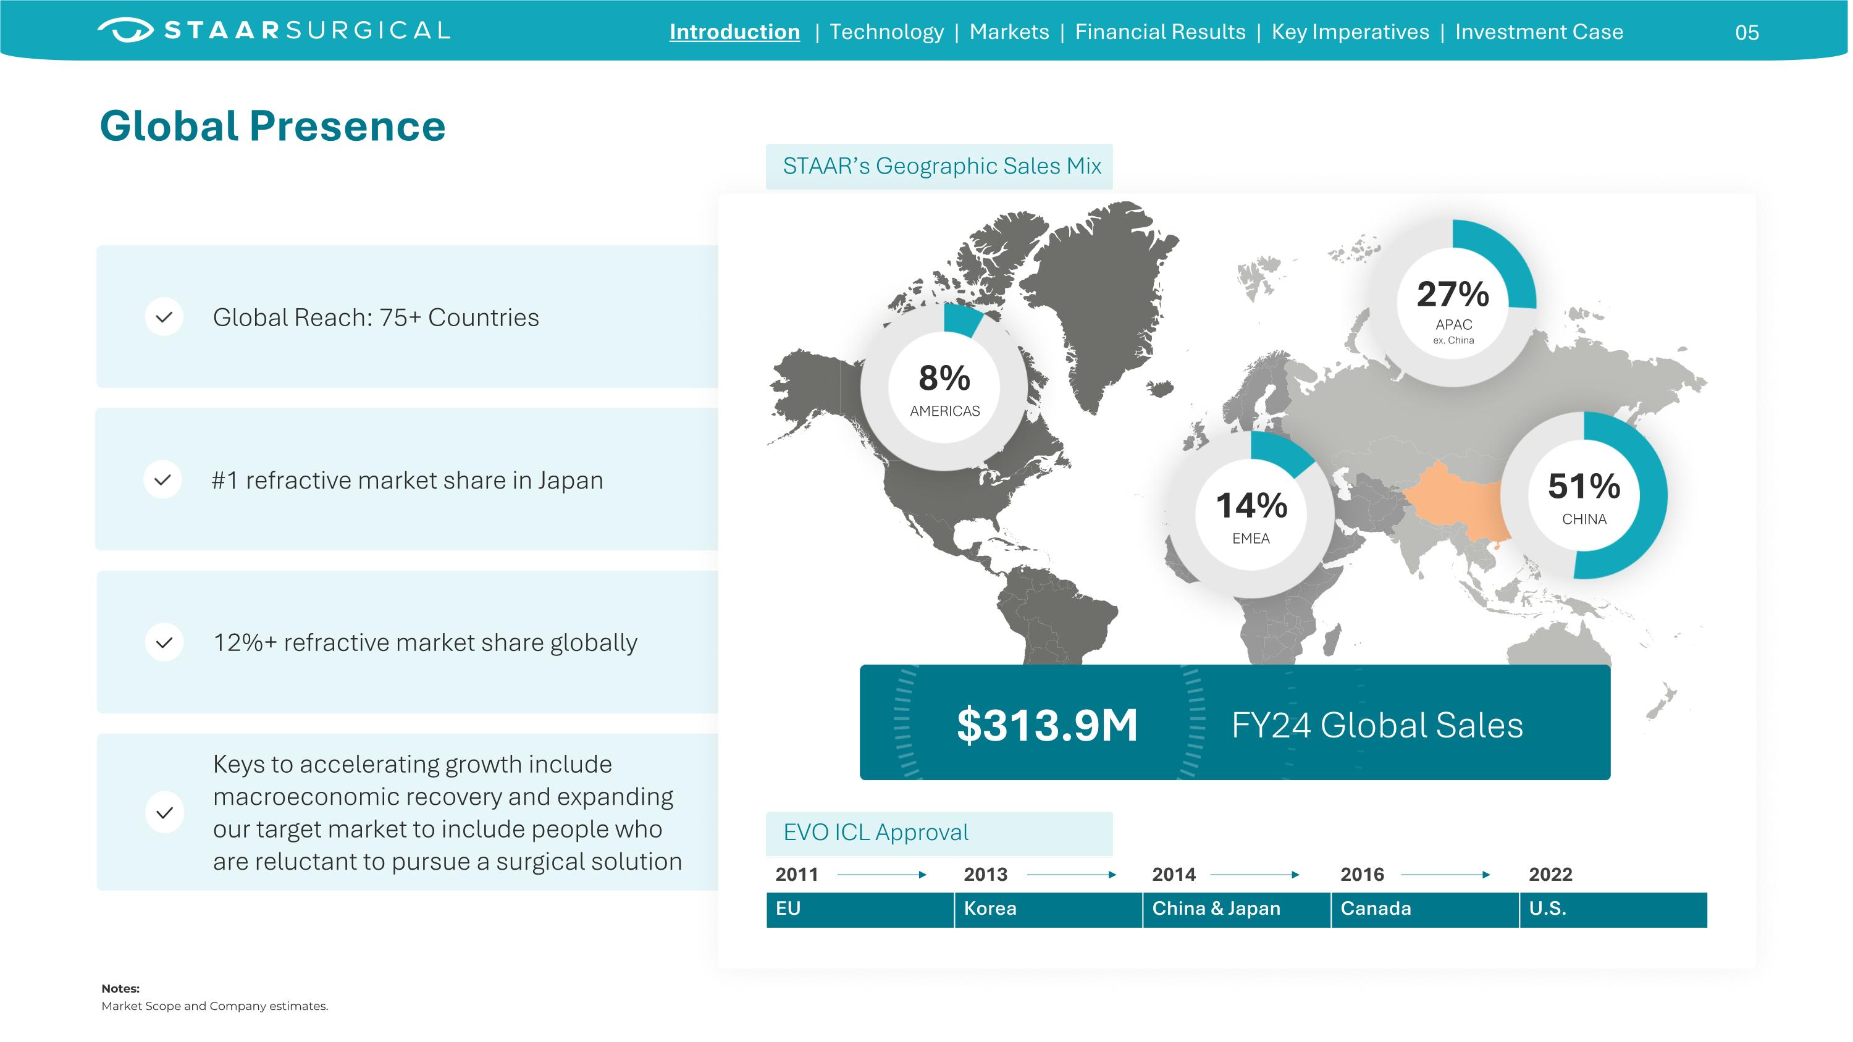Click checkmark icon beside 12%+ refractive market share globally

(x=164, y=642)
